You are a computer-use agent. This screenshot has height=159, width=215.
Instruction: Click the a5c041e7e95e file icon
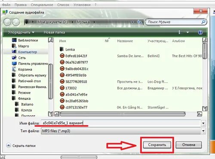62,94
